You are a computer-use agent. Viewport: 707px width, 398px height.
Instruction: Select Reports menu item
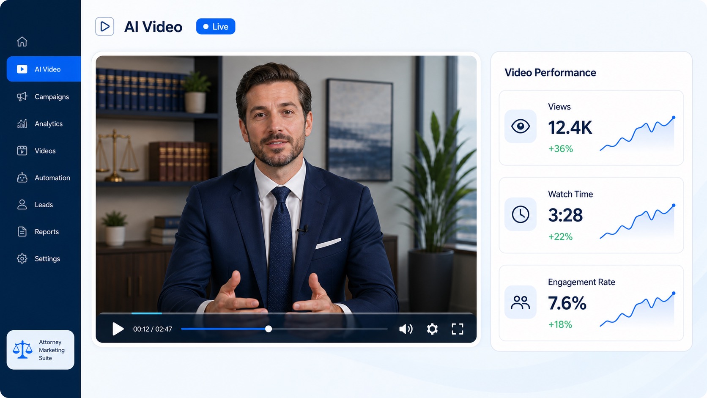(47, 232)
